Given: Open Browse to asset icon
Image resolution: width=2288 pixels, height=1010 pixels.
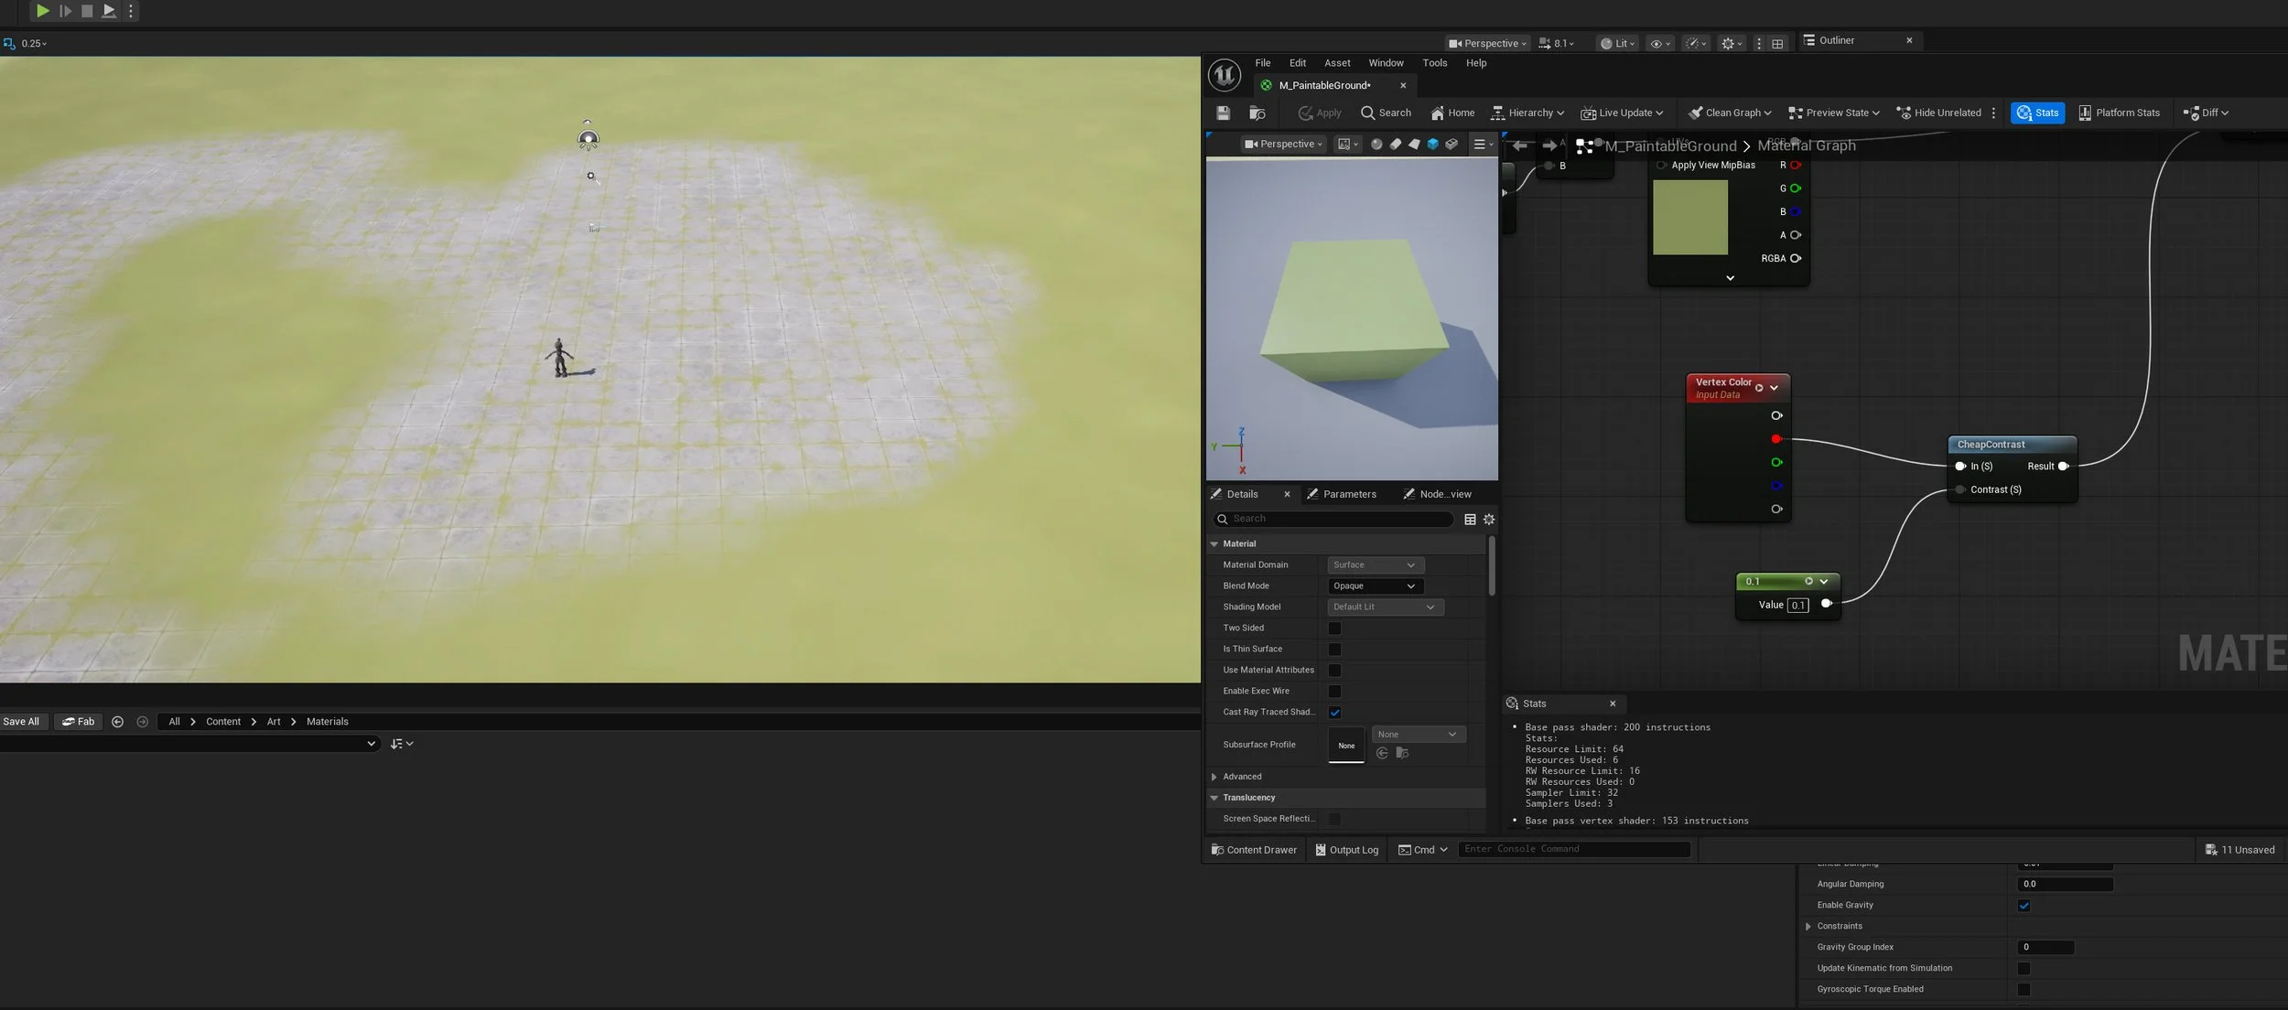Looking at the screenshot, I should click(1257, 113).
